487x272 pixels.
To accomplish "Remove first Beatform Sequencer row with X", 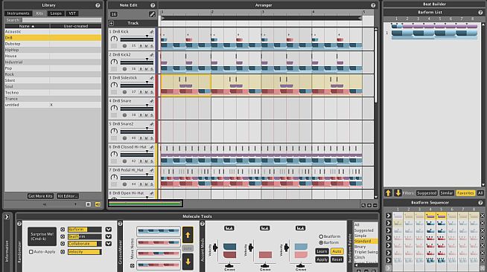I will pos(483,216).
